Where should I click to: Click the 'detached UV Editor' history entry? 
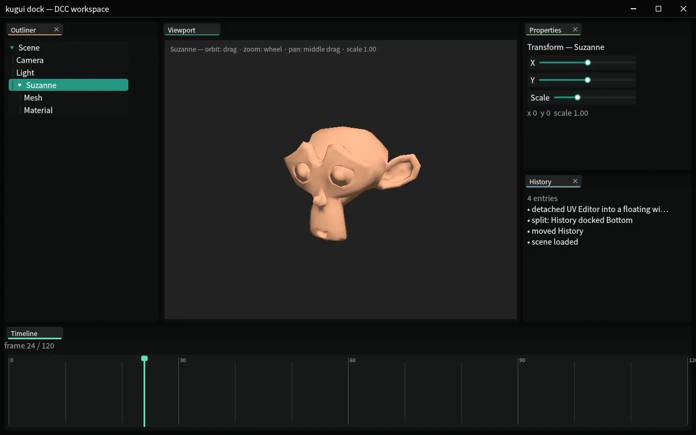point(598,209)
